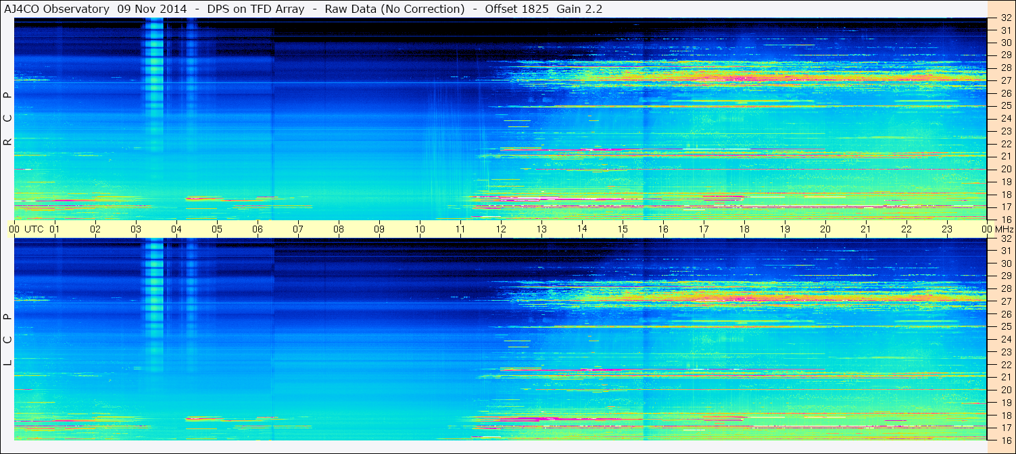This screenshot has width=1016, height=454.
Task: Select the 10 hour mark on the time axis
Action: click(x=420, y=229)
